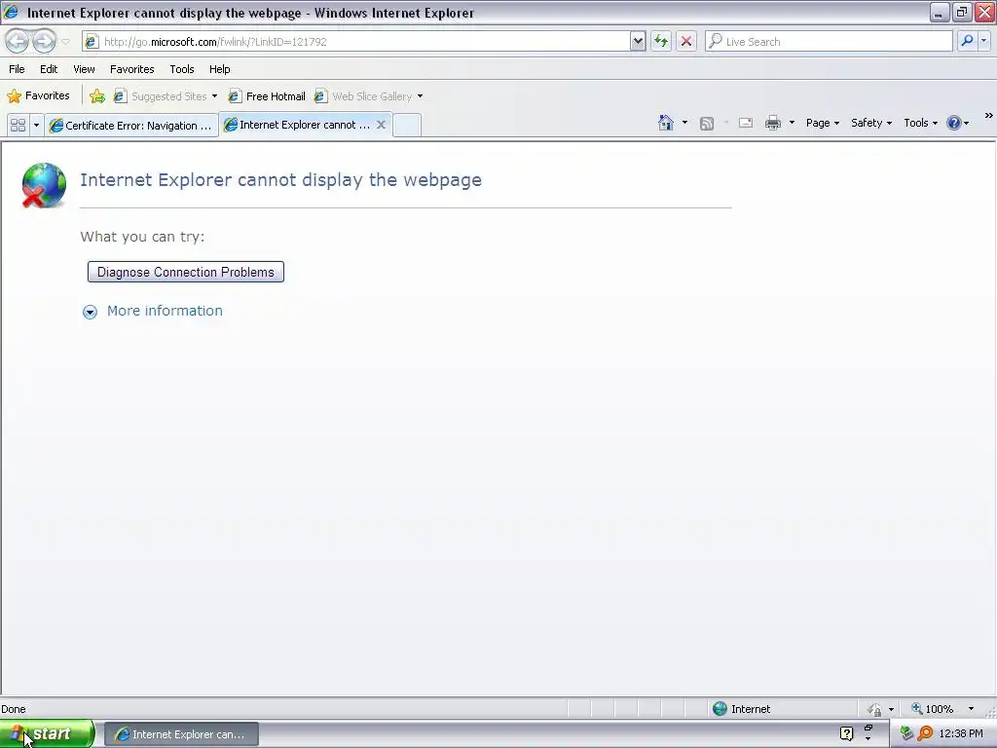997x748 pixels.
Task: Click the Refresh page icon
Action: [661, 41]
